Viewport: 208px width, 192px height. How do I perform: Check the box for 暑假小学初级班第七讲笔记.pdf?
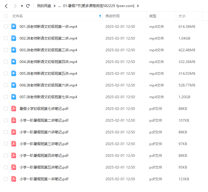click(x=6, y=108)
